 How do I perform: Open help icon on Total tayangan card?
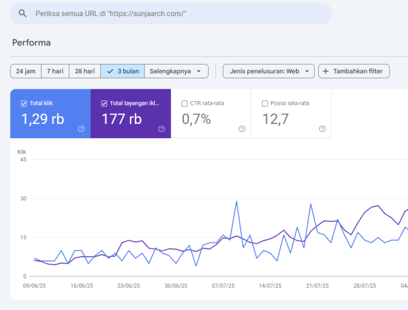pos(162,129)
